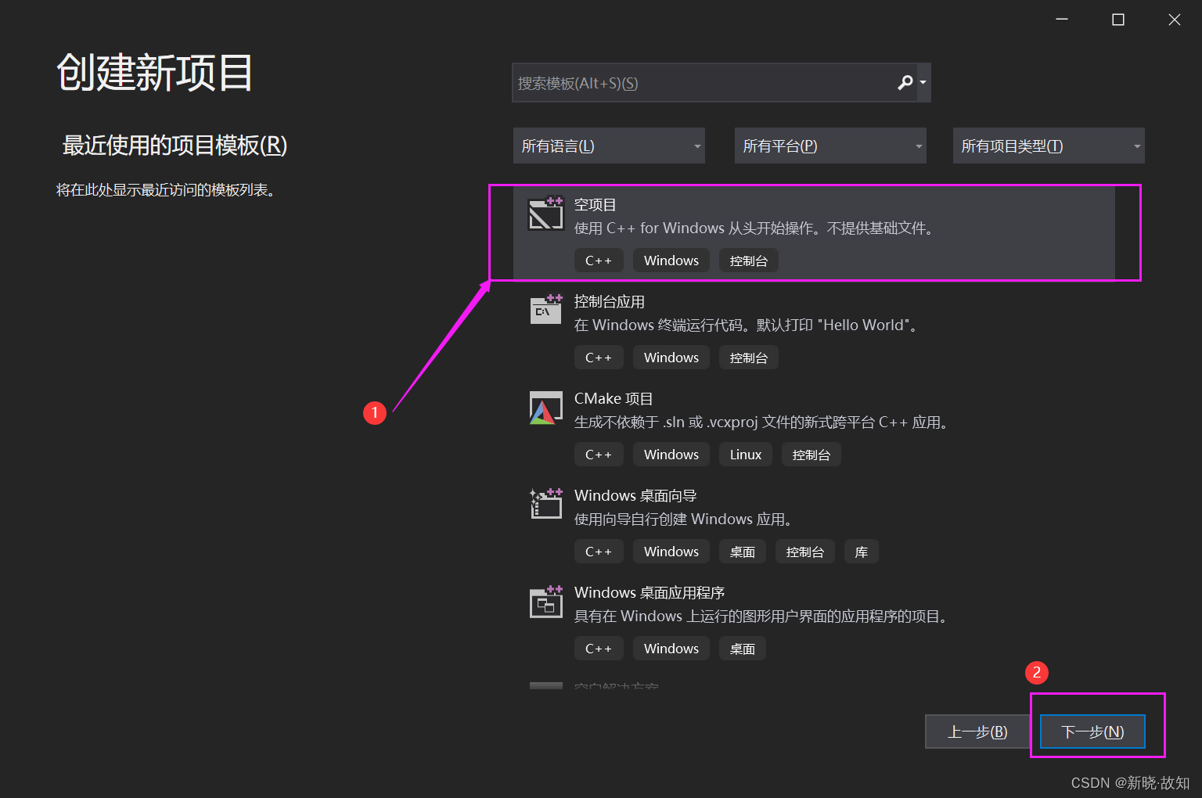Click the 空项目 description about C++ for Windows
Viewport: 1202px width, 798px height.
(x=754, y=228)
